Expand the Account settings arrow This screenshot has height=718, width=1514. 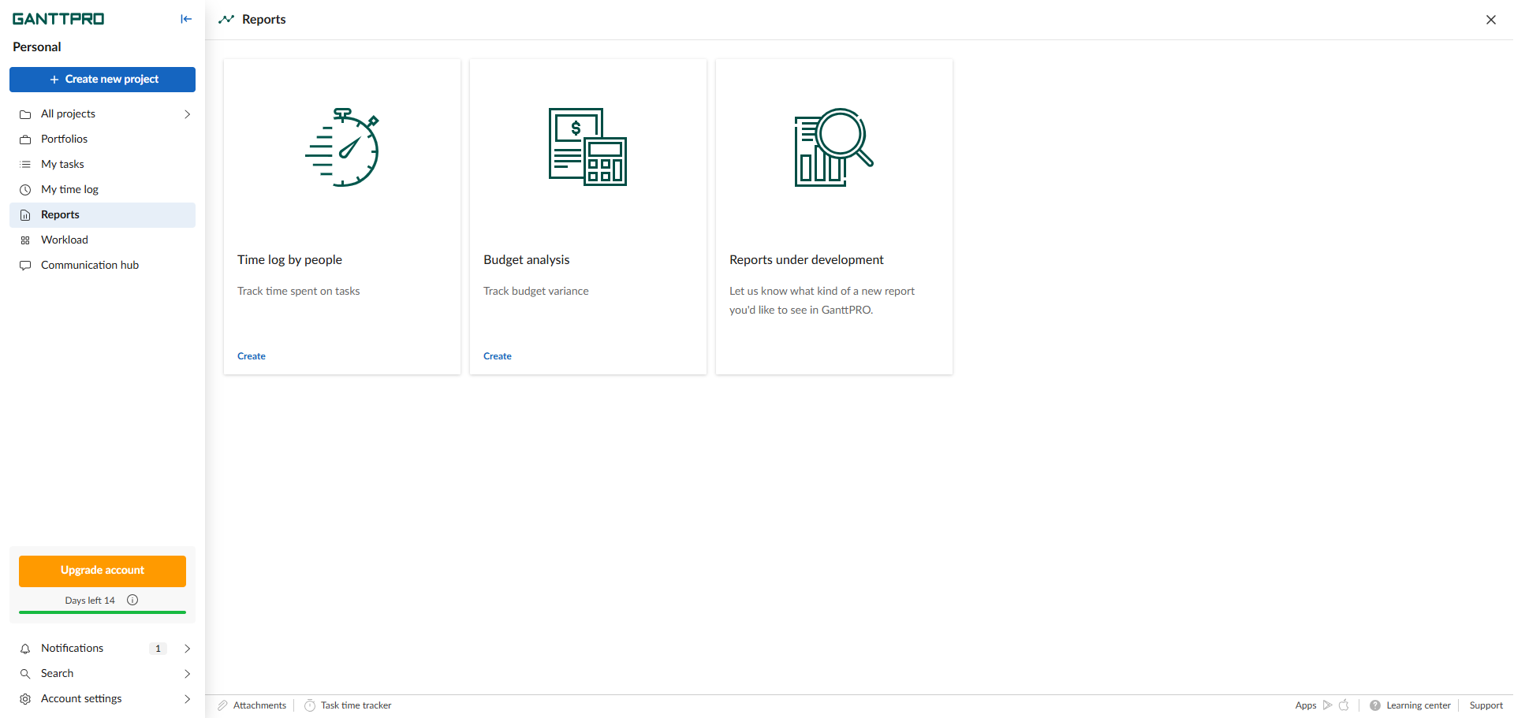pyautogui.click(x=187, y=699)
